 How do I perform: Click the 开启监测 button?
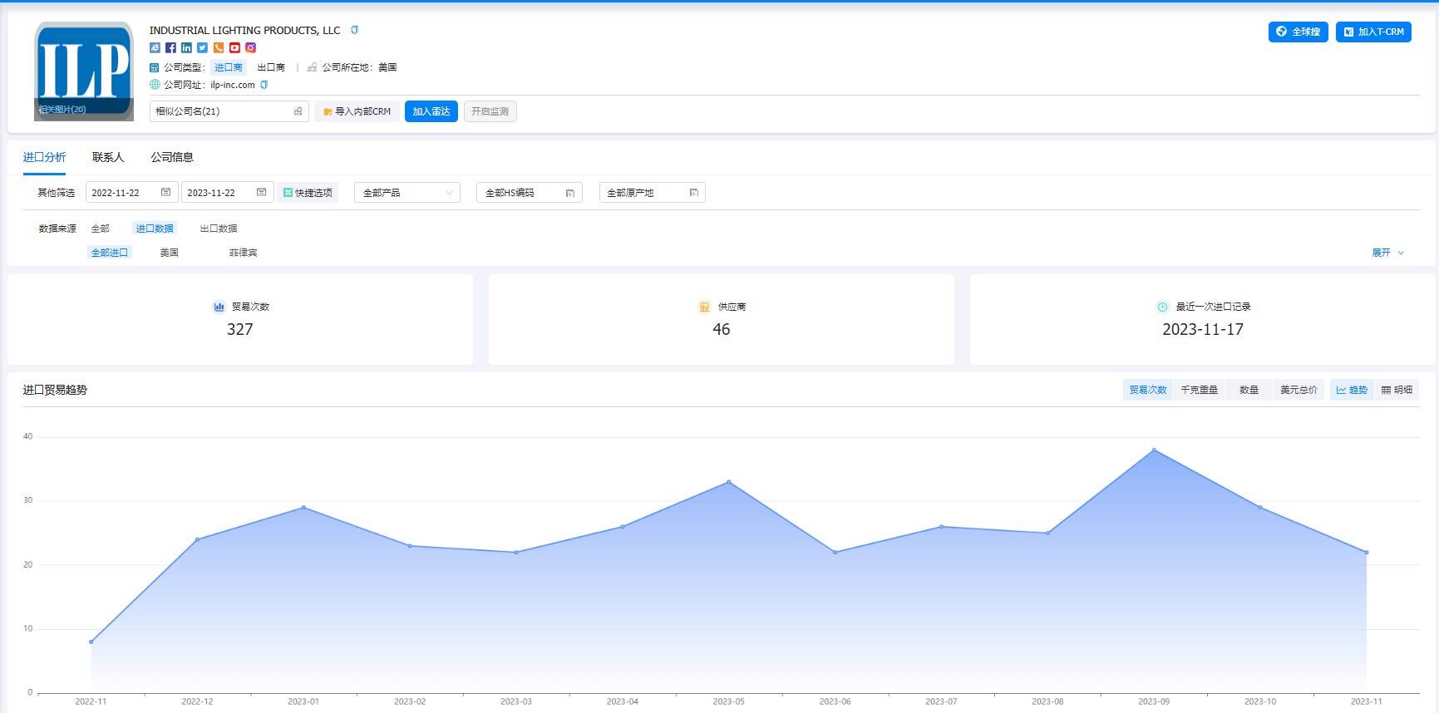pos(490,111)
